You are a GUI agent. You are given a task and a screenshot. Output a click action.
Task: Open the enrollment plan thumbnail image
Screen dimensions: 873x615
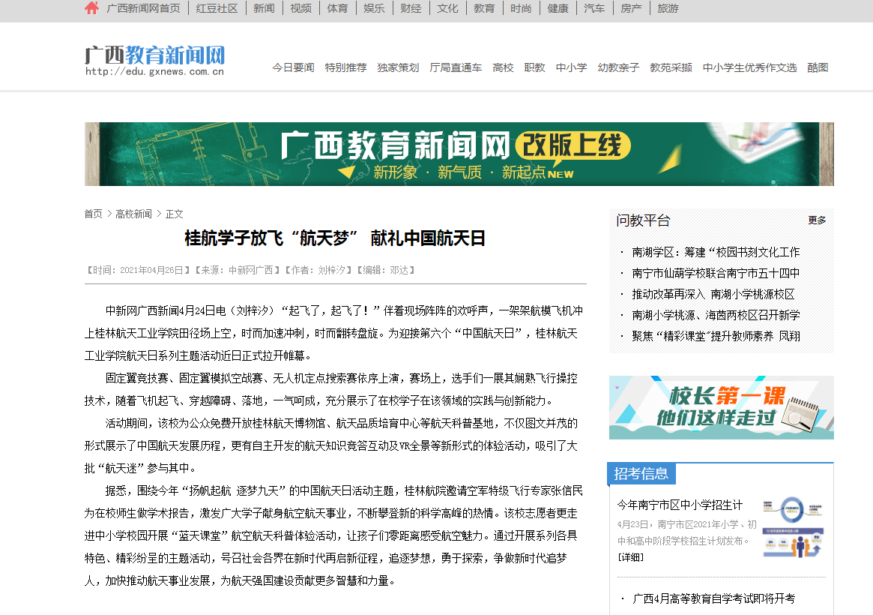tap(793, 527)
